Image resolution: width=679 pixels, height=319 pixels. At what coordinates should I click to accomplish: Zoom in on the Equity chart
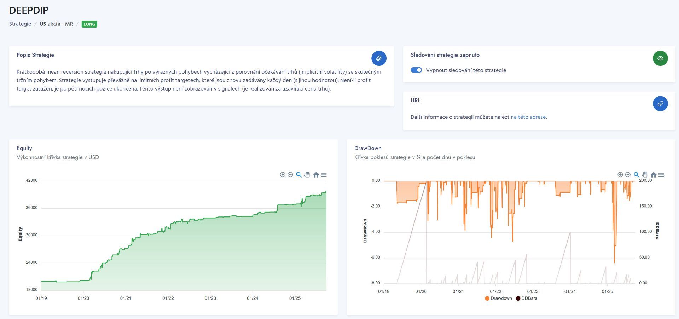[283, 175]
